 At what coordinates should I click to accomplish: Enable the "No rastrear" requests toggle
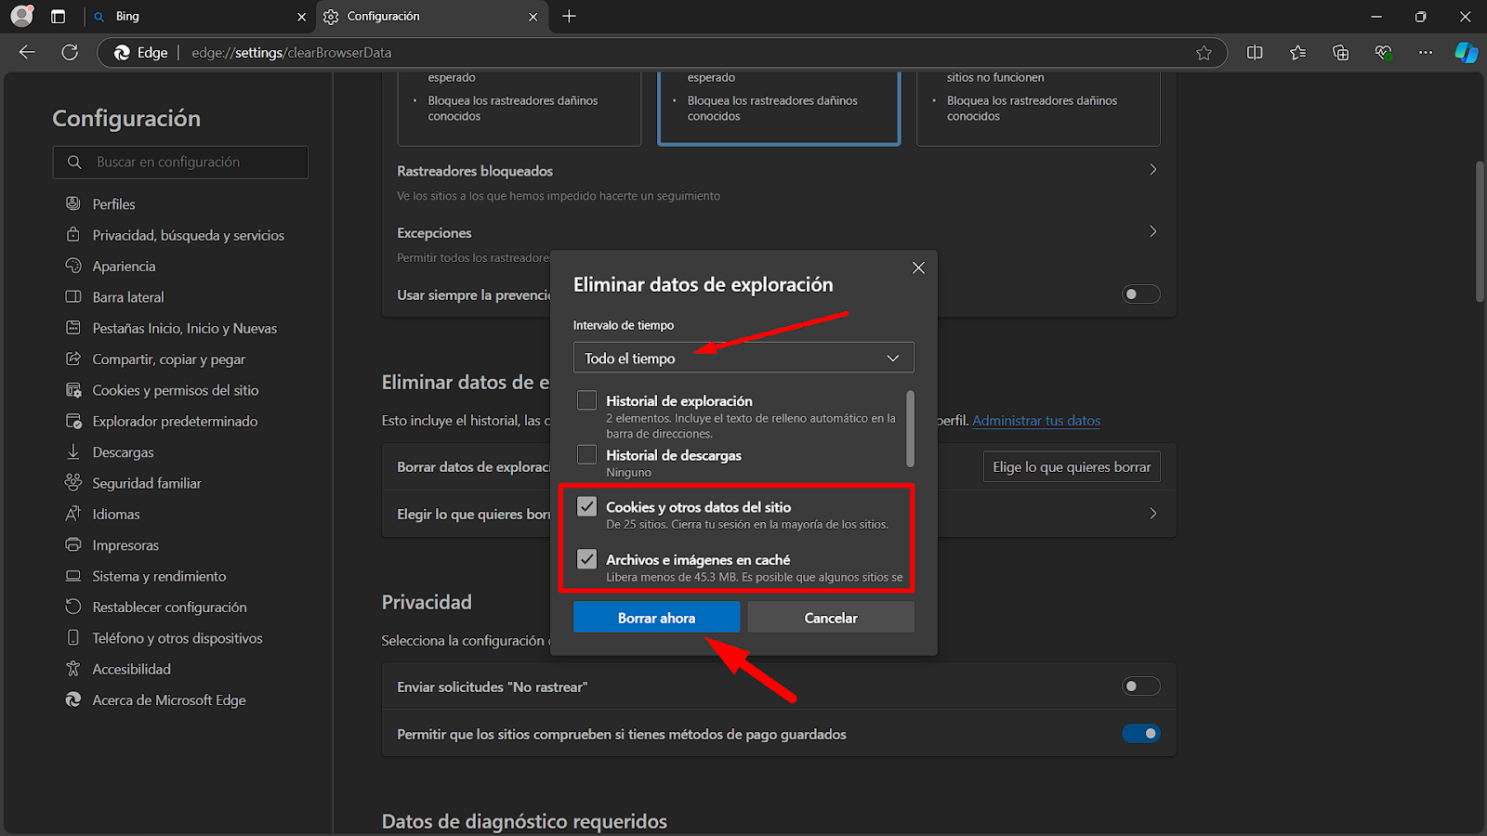(x=1140, y=686)
